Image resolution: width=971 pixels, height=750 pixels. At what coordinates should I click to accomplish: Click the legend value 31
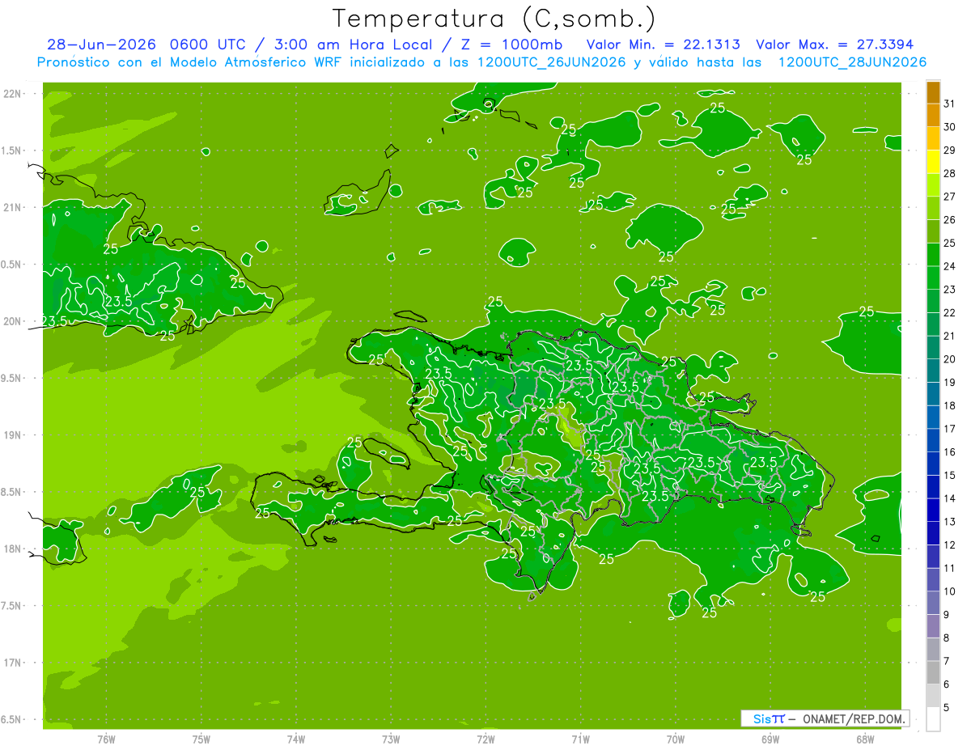point(949,104)
